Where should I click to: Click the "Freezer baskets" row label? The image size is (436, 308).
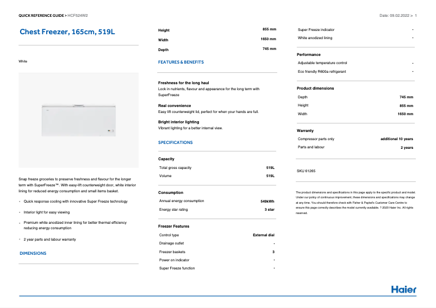point(172,252)
